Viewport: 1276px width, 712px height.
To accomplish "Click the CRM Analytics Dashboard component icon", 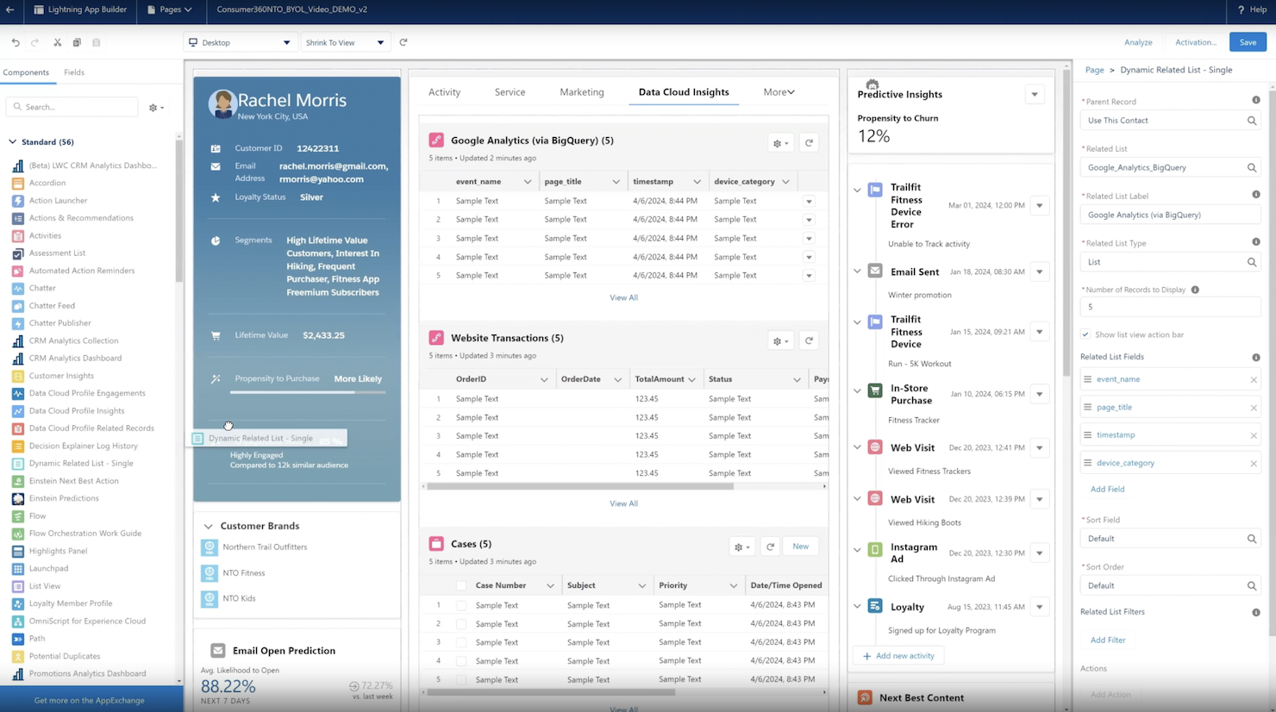I will point(19,358).
